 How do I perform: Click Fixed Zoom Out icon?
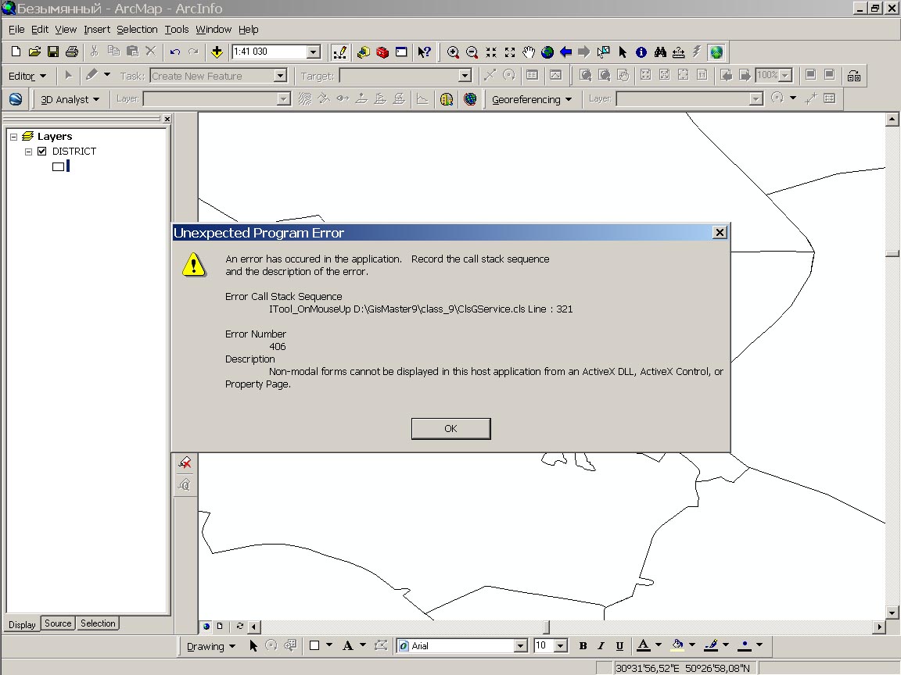pos(510,52)
